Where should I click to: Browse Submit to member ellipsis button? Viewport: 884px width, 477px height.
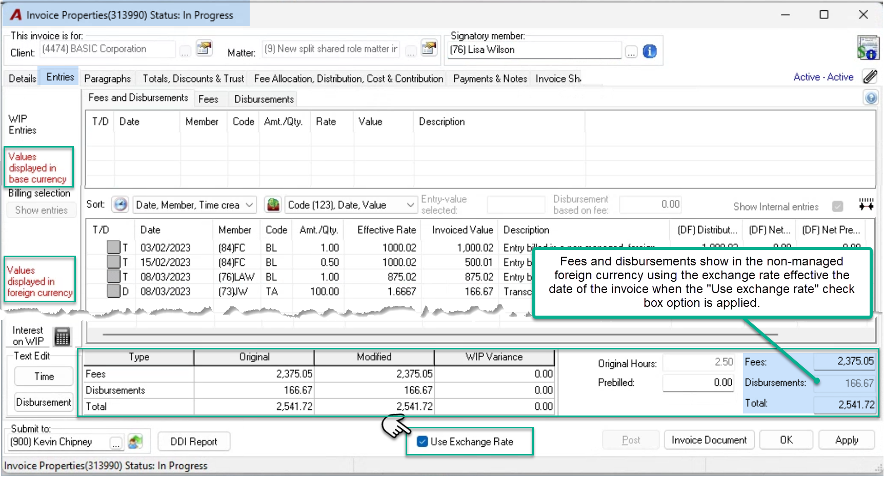click(116, 443)
